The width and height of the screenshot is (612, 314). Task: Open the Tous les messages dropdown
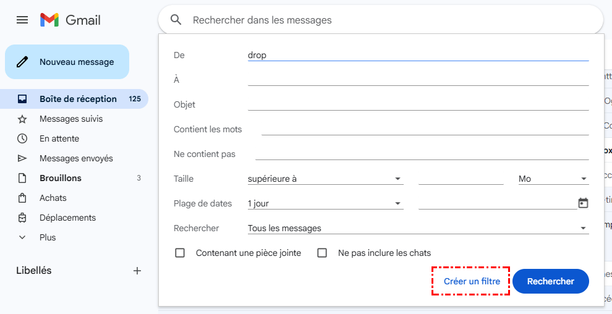(418, 228)
